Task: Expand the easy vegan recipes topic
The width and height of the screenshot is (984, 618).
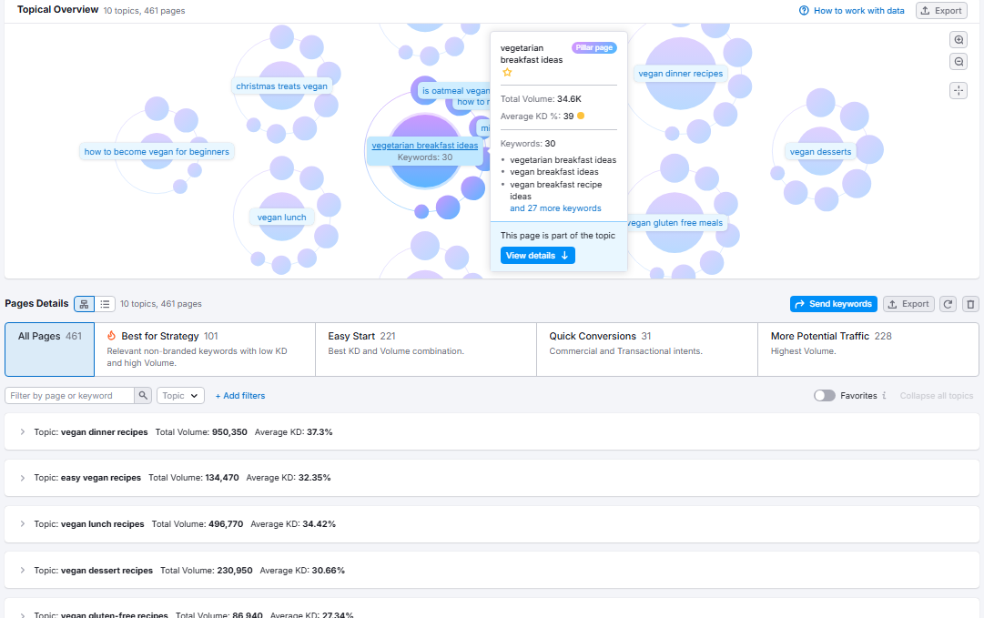Action: (x=23, y=478)
